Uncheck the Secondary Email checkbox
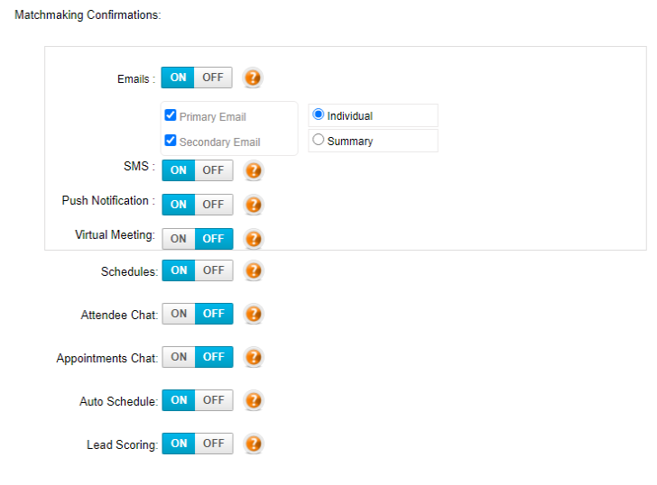 coord(170,140)
